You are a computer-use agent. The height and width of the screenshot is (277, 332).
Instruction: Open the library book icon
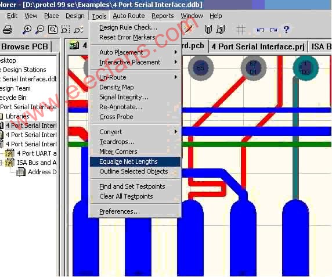[208, 29]
